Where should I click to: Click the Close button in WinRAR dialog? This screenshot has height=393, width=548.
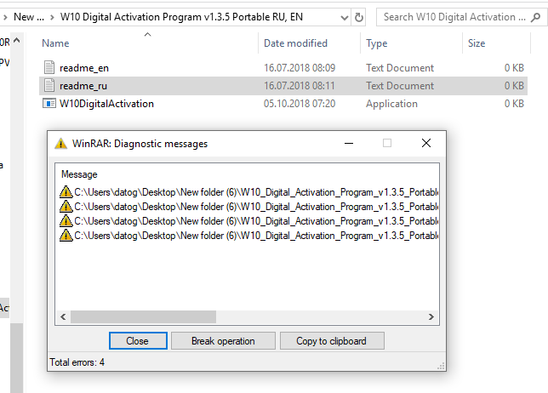pos(138,340)
